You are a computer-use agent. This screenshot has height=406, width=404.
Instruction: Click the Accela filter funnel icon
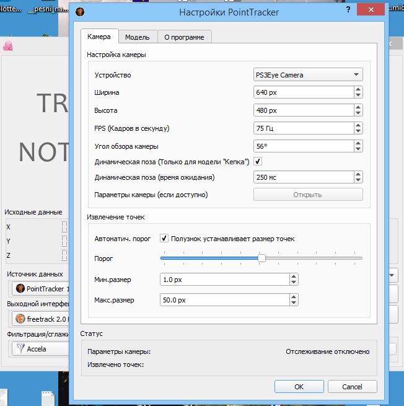(x=20, y=348)
